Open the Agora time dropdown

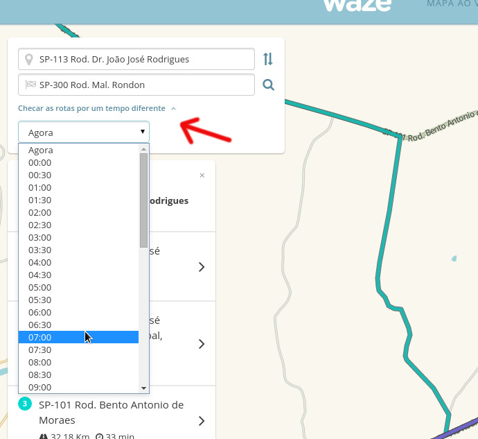[83, 132]
